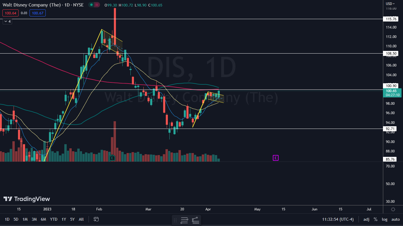Screen dimensions: 403x226
Task: Click the 104.00 price scale value
Action: [x=391, y=75]
